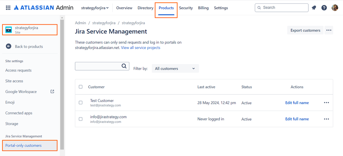The image size is (343, 156).
Task: Open Google Workspace in the sidebar
Action: (x=21, y=91)
